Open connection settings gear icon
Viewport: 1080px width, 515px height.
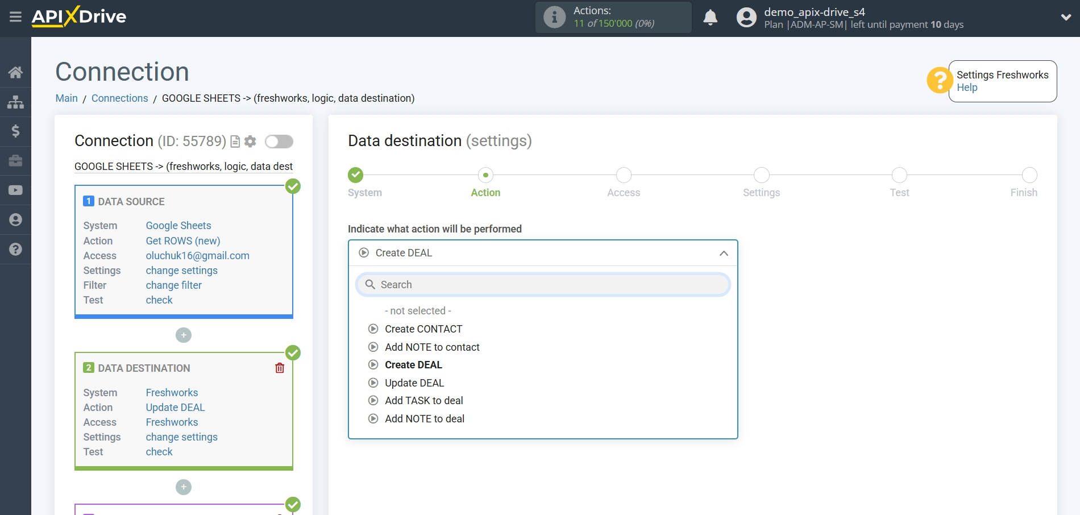[250, 142]
